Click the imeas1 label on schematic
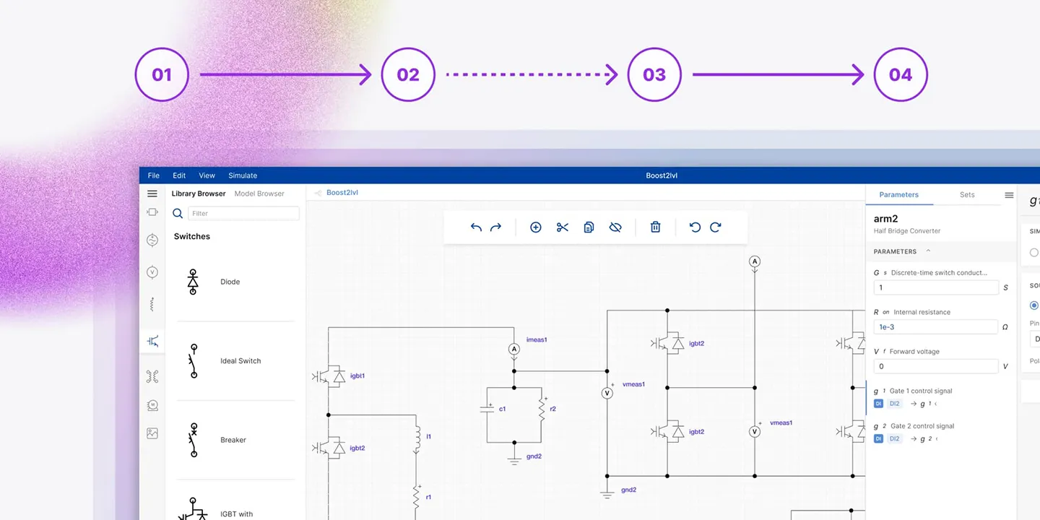The height and width of the screenshot is (520, 1040). (x=537, y=339)
